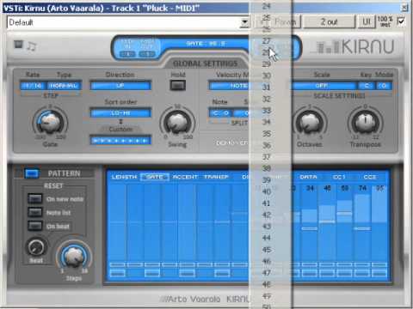Enable reset on Note list
Image resolution: width=413 pixels, height=309 pixels.
point(35,212)
